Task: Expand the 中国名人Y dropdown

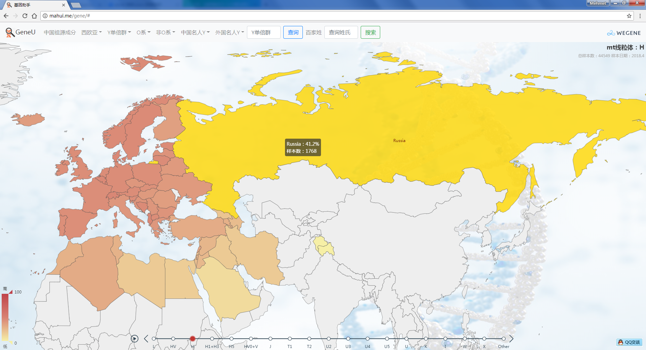Action: coord(195,32)
